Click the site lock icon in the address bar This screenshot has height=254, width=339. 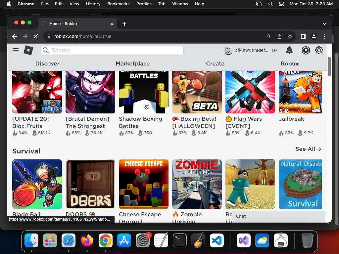click(x=49, y=36)
